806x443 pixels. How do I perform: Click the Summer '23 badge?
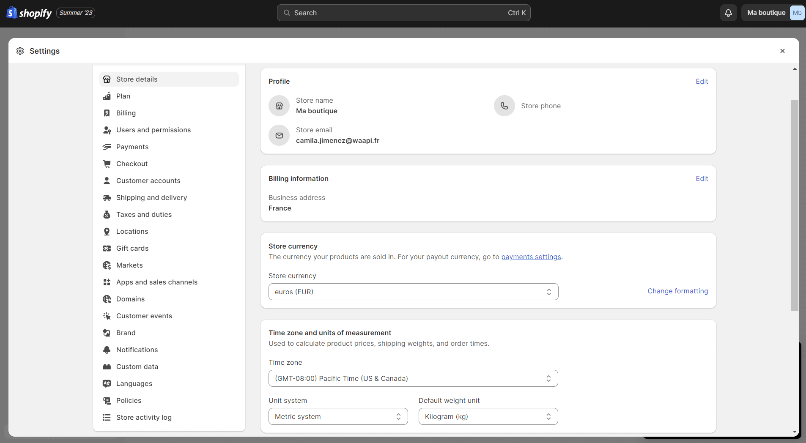pos(76,13)
